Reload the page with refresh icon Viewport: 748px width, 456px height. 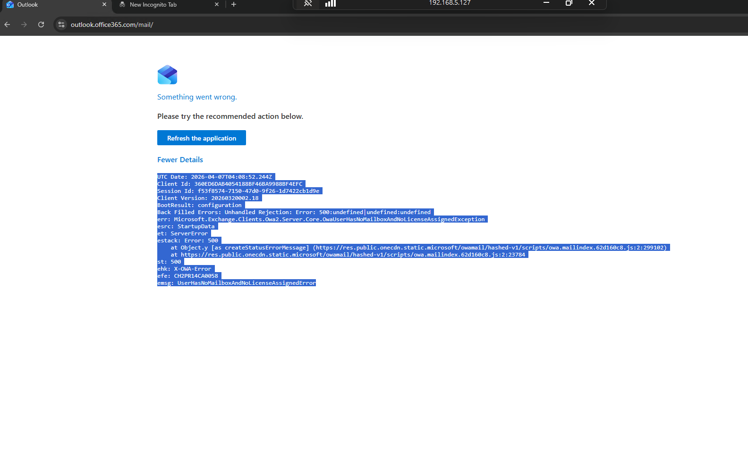[41, 25]
